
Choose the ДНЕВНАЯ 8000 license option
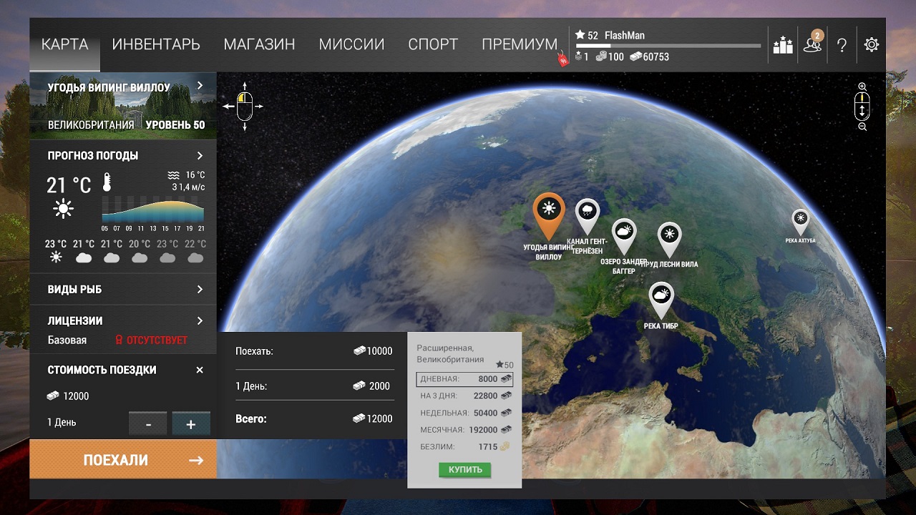tap(464, 379)
